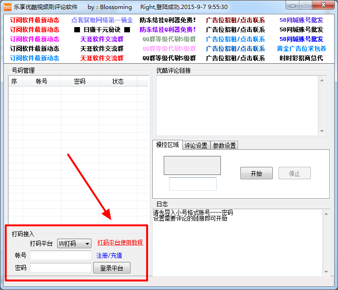The height and width of the screenshot is (290, 338).
Task: Click the 状态 column header
Action: tap(118, 82)
